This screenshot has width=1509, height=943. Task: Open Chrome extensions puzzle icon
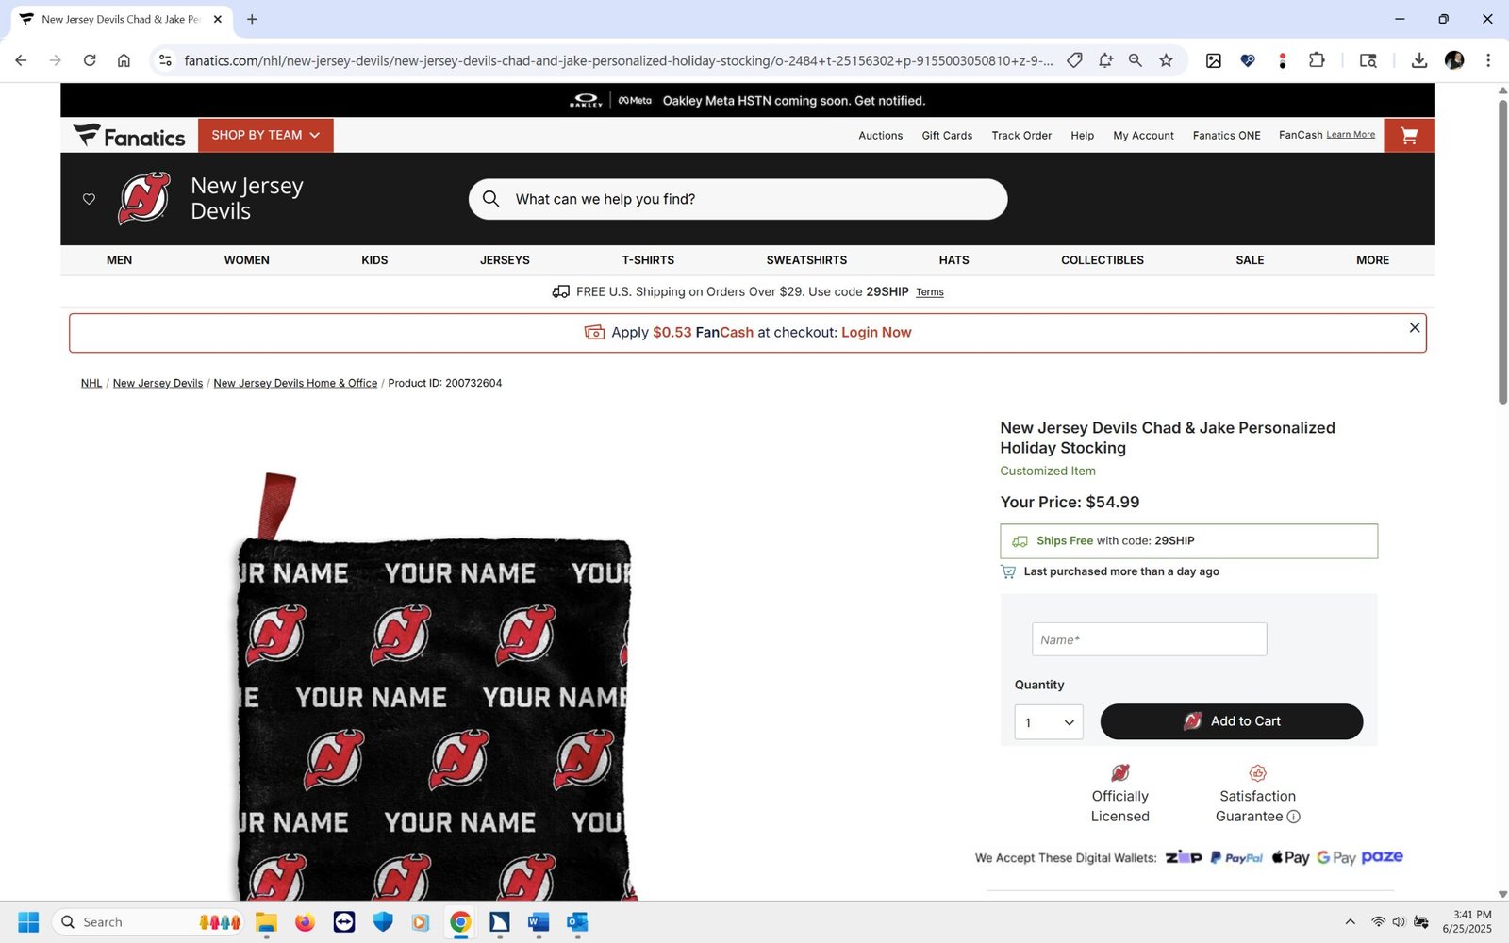coord(1317,60)
